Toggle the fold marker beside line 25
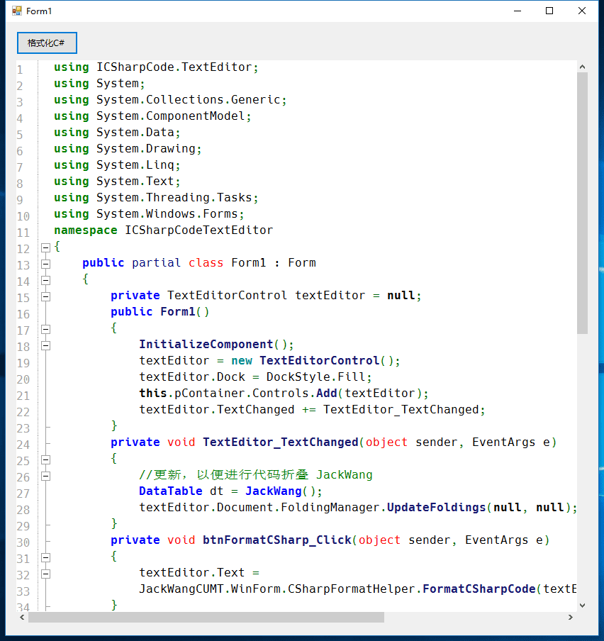This screenshot has height=641, width=604. coord(45,459)
